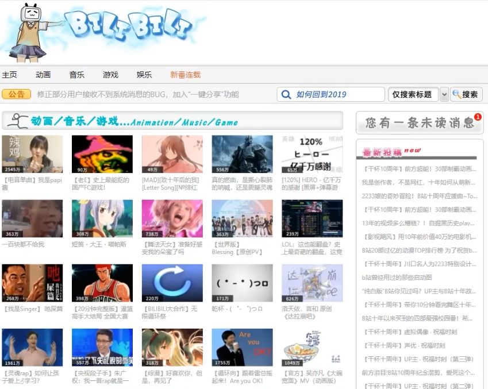Focus the search field containing 如何回到2019
Image resolution: width=488 pixels, height=389 pixels.
[x=331, y=94]
